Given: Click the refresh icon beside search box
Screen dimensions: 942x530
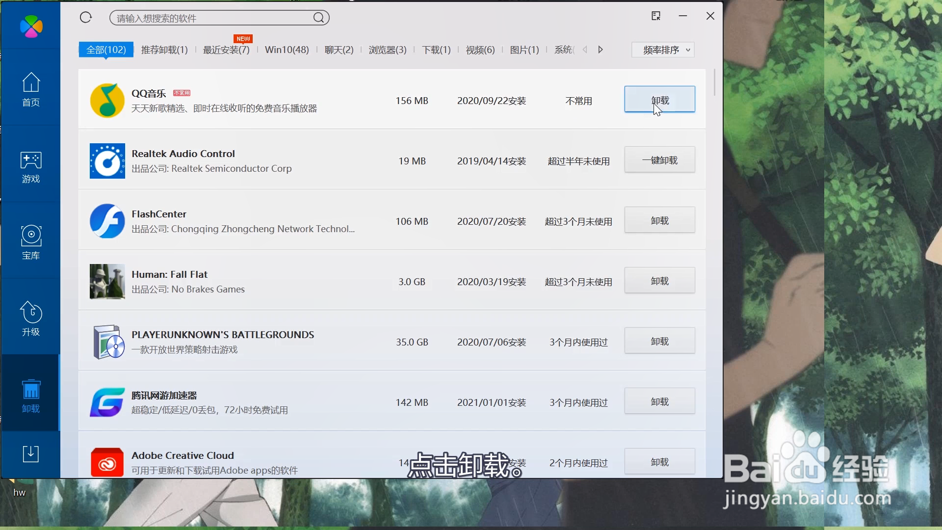Looking at the screenshot, I should click(86, 18).
